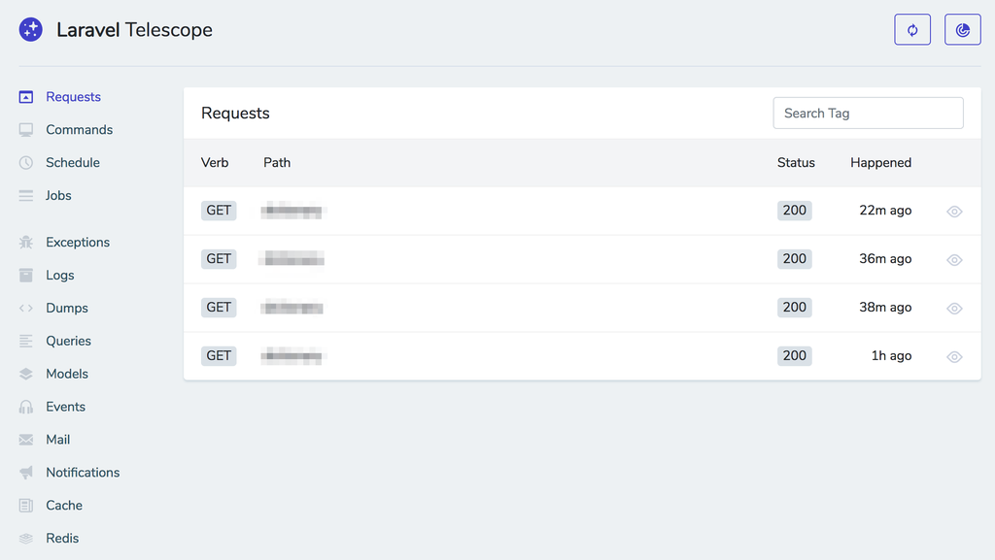
Task: Click the Dumps code brackets icon
Action: pos(26,308)
